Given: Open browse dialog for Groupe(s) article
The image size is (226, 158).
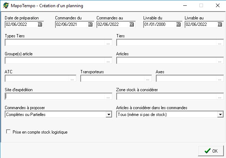Looking at the screenshot, I should click(x=108, y=61).
